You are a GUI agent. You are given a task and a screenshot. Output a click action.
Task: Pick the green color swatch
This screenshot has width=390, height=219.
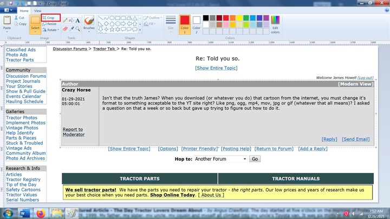click(x=246, y=18)
